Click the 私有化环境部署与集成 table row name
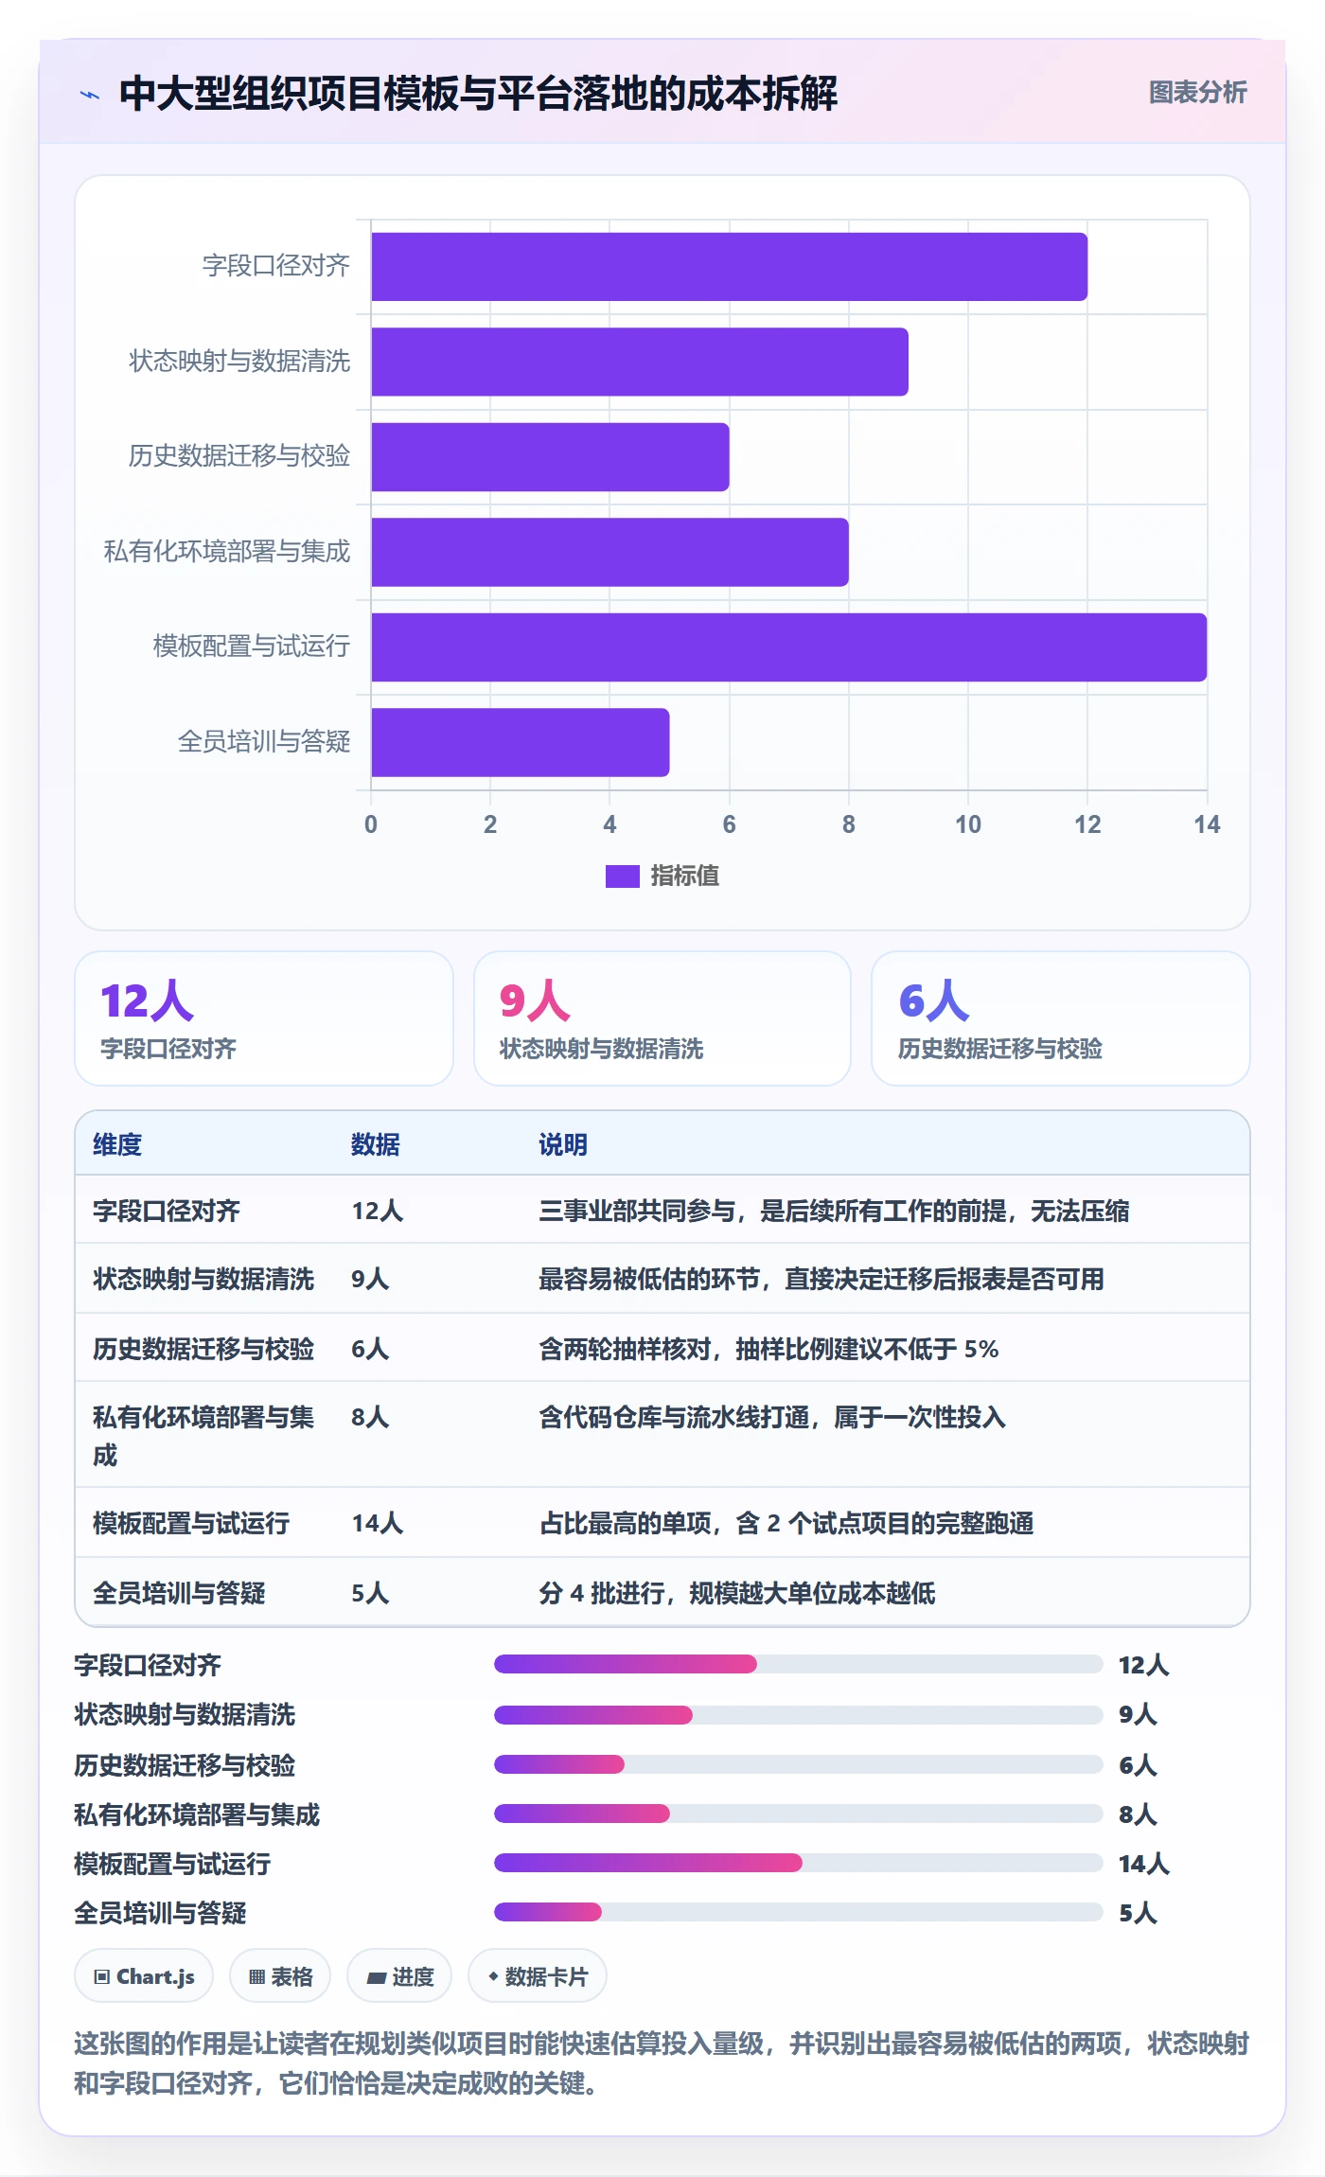 (203, 1436)
